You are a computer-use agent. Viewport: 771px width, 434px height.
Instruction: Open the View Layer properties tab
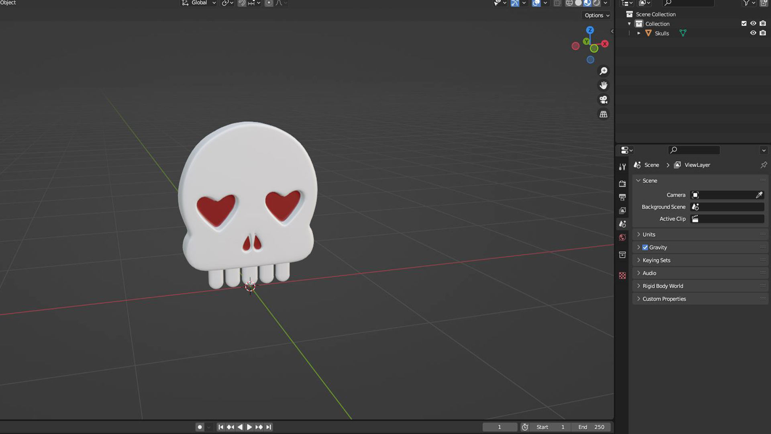point(622,211)
